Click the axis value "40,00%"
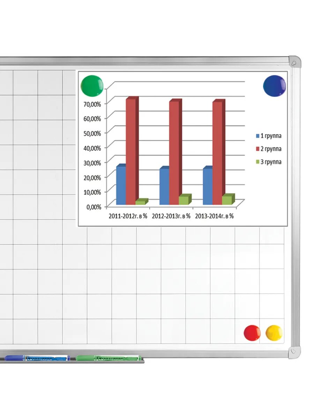The height and width of the screenshot is (419, 314). (92, 148)
